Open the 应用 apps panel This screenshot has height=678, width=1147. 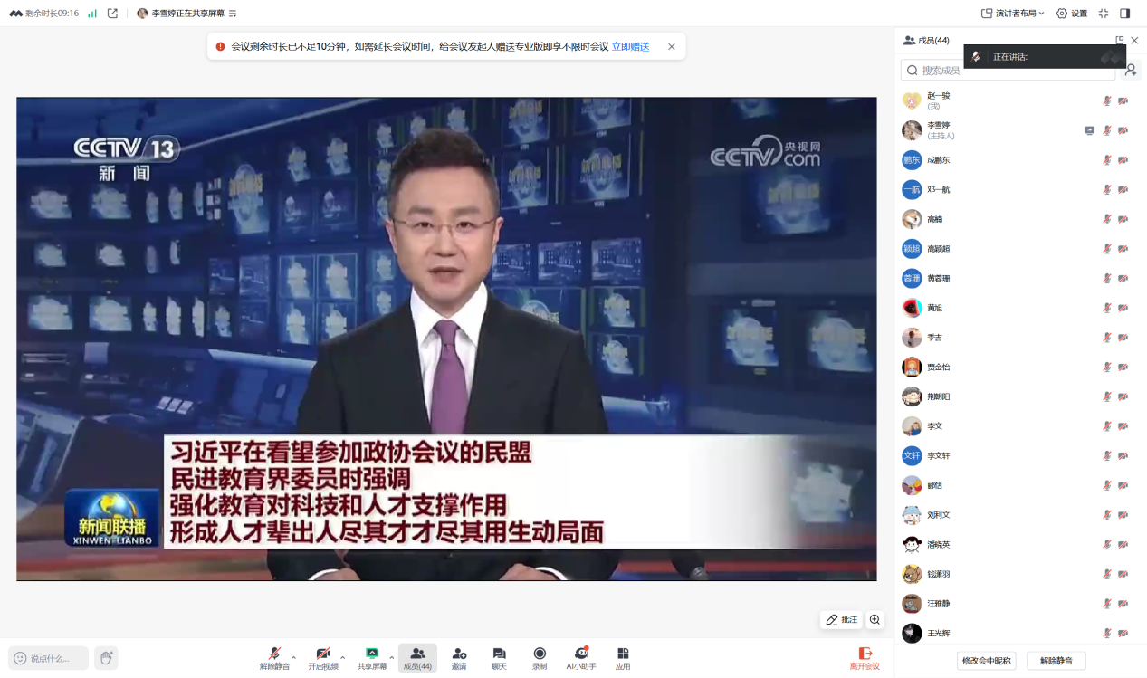click(623, 657)
